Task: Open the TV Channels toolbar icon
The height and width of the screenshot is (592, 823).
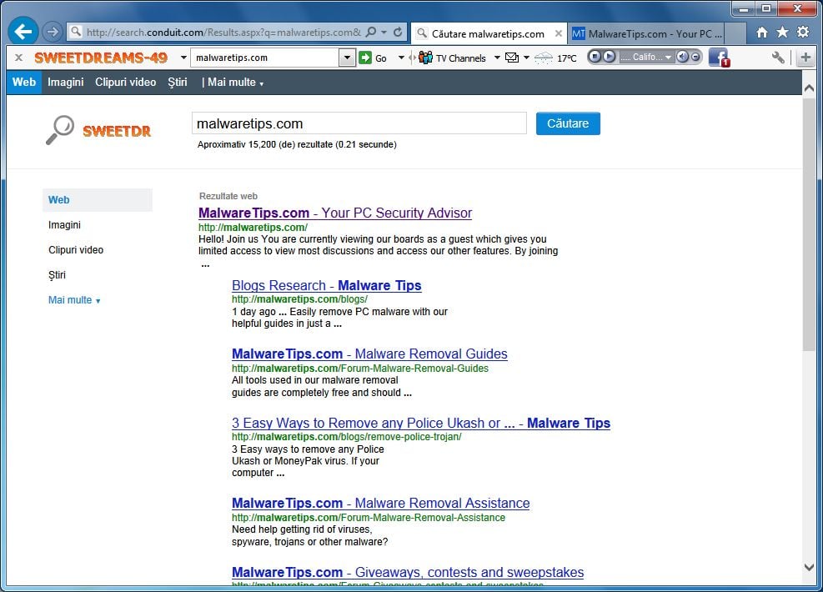Action: [425, 58]
